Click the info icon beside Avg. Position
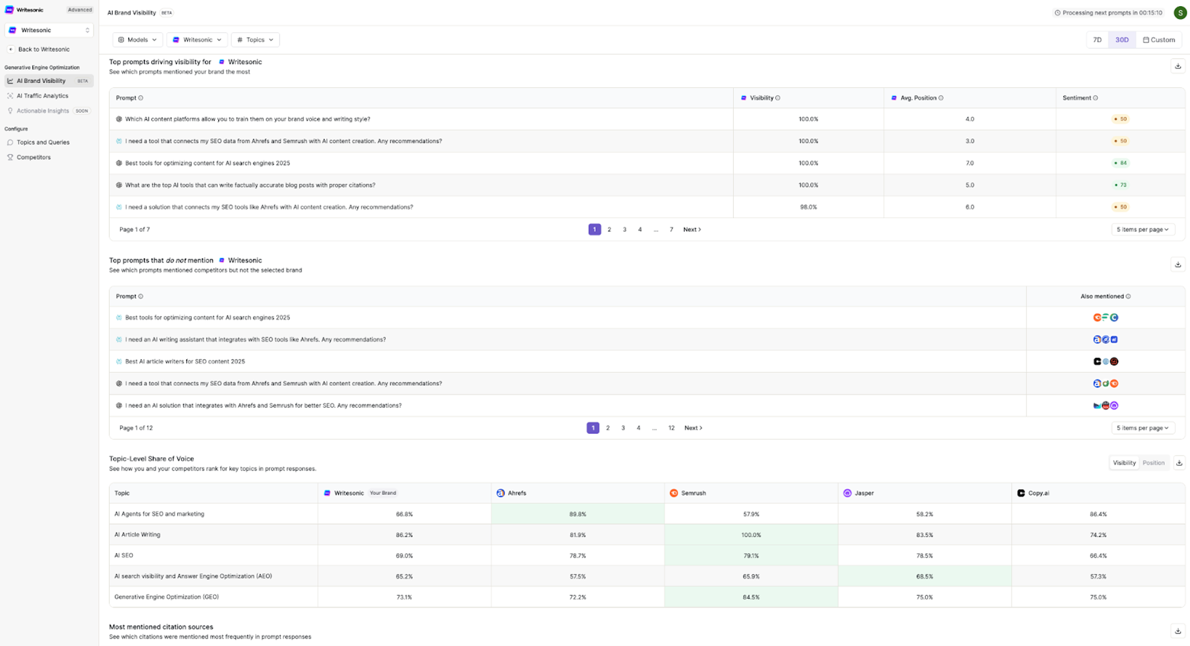Screen dimensions: 1190x646 (x=941, y=98)
